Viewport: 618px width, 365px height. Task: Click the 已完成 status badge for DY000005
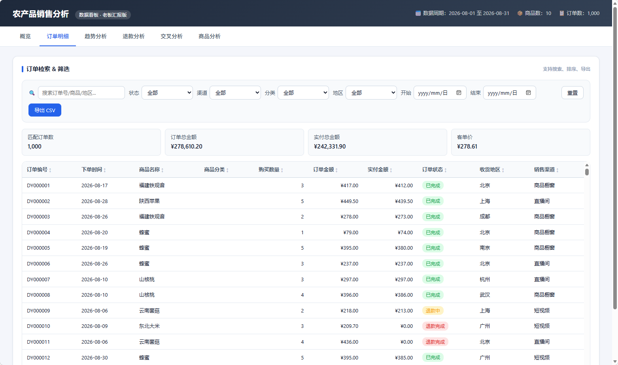[x=433, y=248]
